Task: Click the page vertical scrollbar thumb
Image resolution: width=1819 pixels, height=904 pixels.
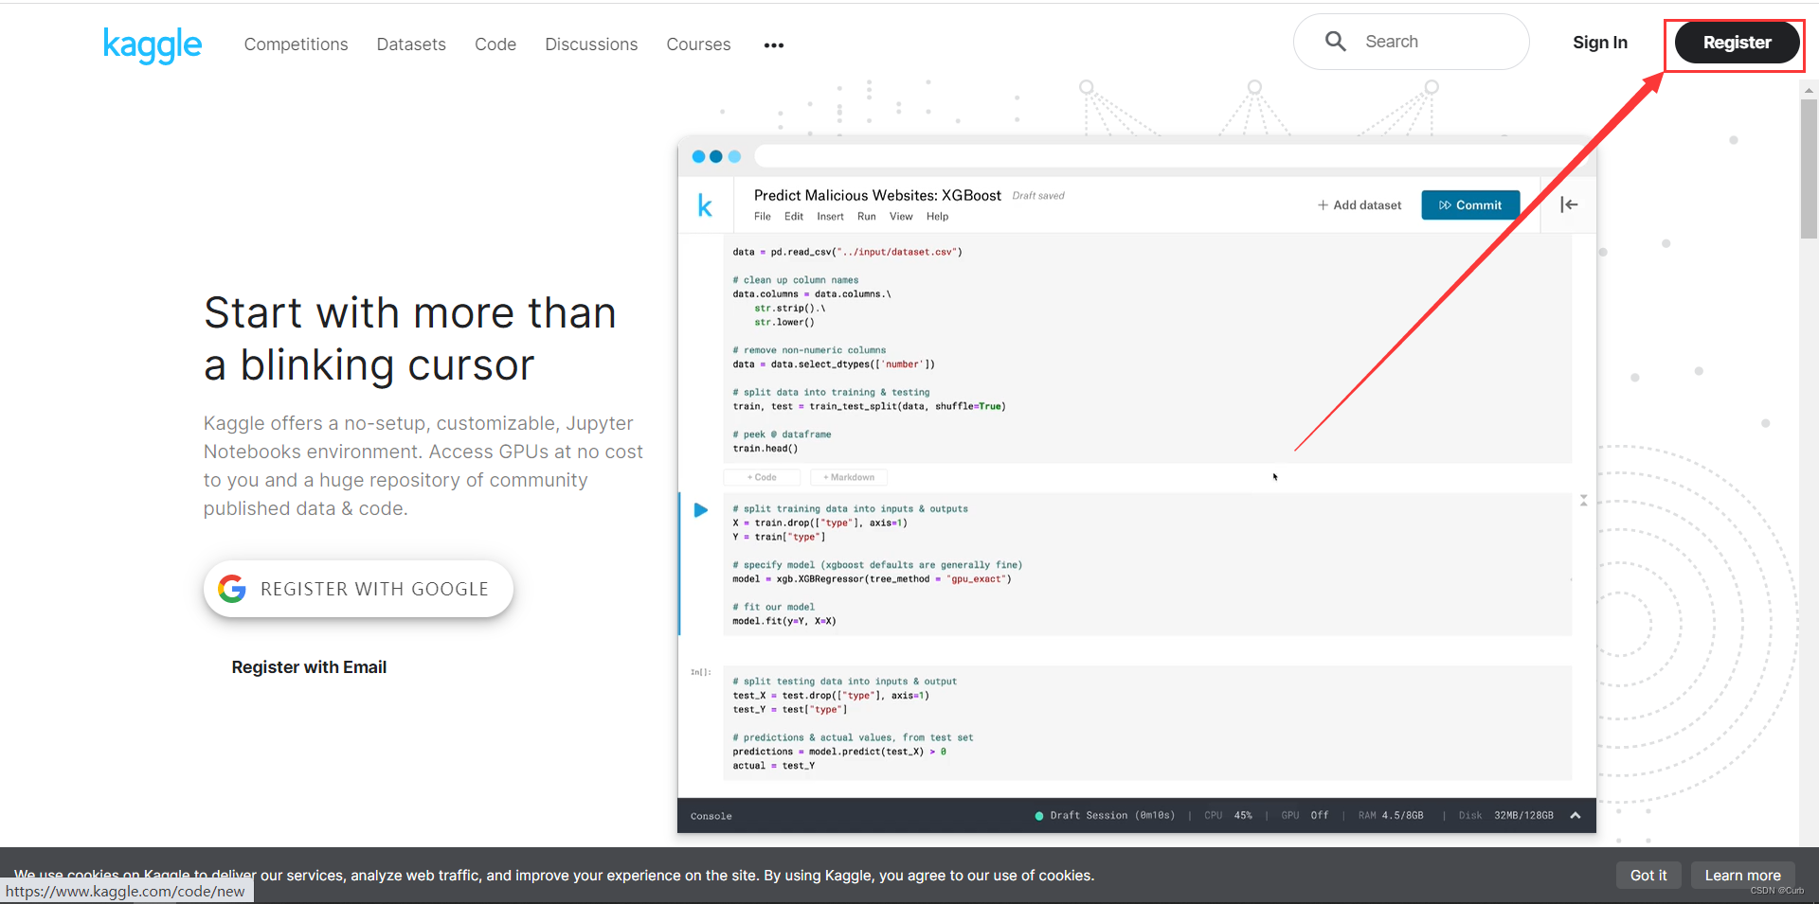Action: click(1809, 168)
